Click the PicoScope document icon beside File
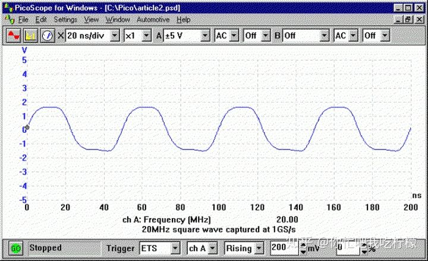 tap(10, 20)
